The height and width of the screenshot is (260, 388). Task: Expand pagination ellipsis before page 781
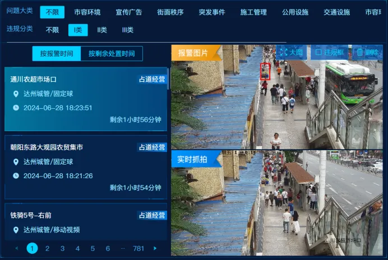[122, 248]
